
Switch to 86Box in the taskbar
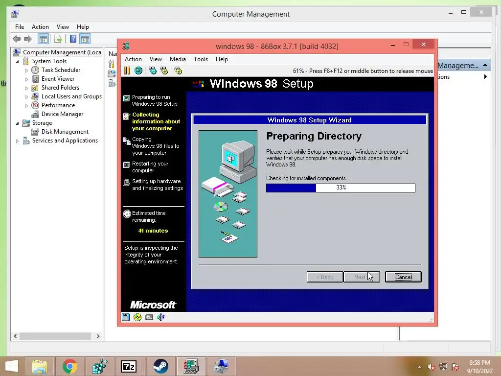pos(191,366)
